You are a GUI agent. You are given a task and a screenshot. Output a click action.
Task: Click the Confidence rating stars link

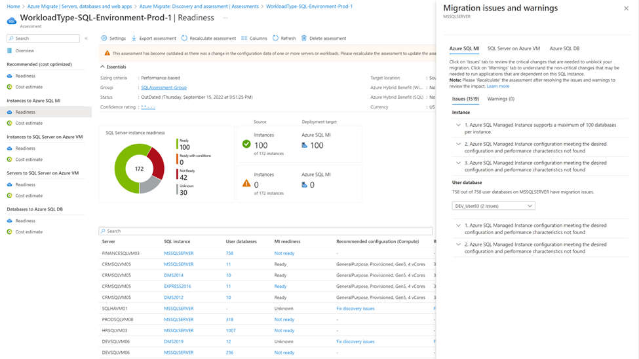[148, 107]
